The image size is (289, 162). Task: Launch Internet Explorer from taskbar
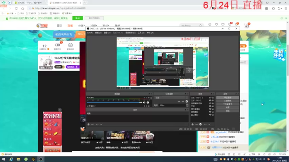point(11,159)
